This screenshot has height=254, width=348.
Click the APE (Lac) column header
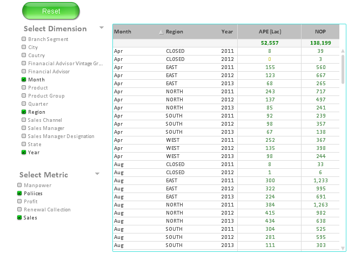(268, 32)
